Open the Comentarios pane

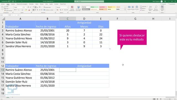(171, 4)
